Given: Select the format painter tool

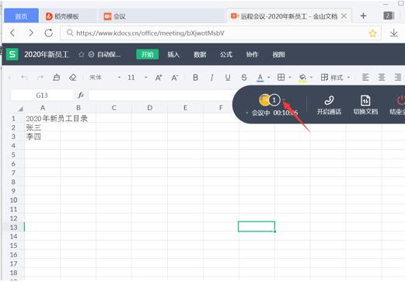Looking at the screenshot, I should click(57, 77).
